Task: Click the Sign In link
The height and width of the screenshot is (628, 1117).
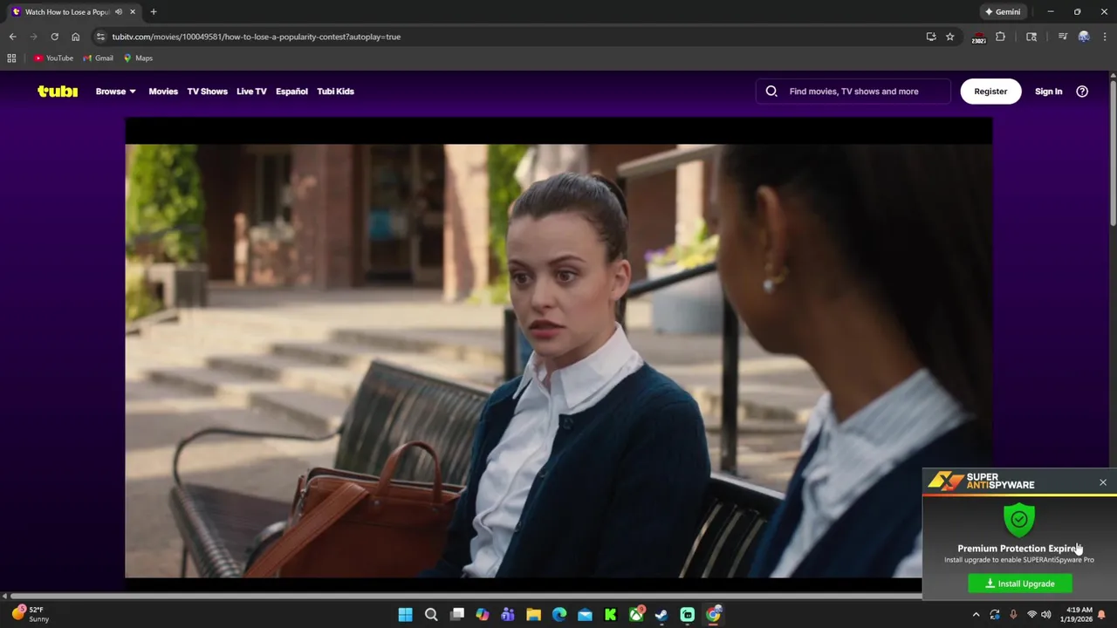Action: [x=1048, y=91]
